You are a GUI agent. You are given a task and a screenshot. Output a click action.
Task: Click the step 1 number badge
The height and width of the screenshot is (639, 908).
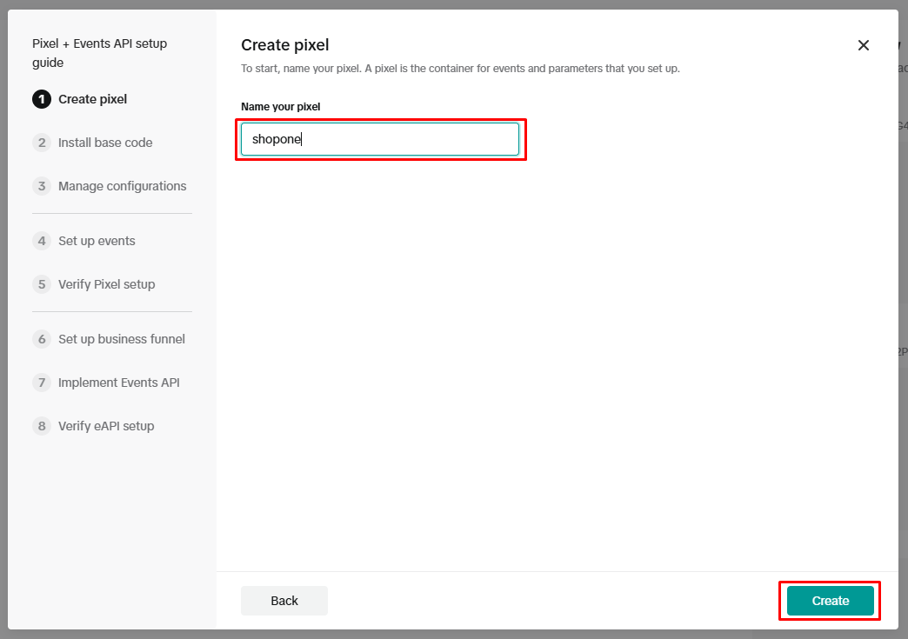(x=42, y=99)
